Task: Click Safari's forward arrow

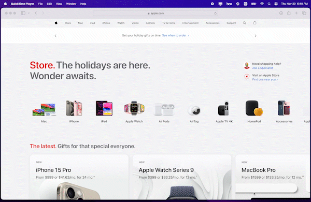Action: pos(43,13)
